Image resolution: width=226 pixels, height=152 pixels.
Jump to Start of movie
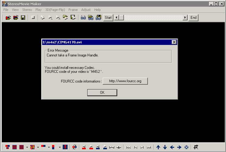[x=108, y=18]
